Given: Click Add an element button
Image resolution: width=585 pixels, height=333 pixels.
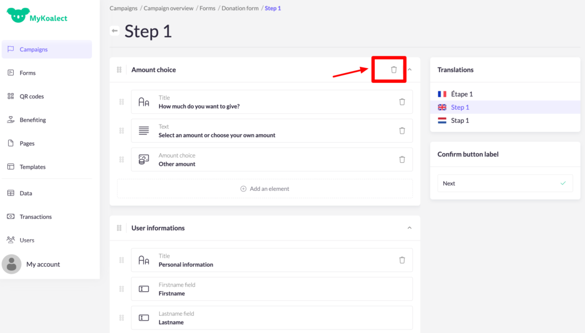Looking at the screenshot, I should (x=265, y=188).
